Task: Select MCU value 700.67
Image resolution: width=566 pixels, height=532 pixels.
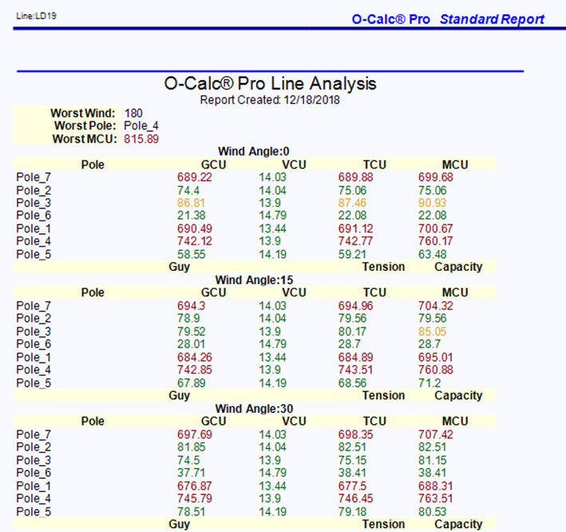Action: click(435, 228)
